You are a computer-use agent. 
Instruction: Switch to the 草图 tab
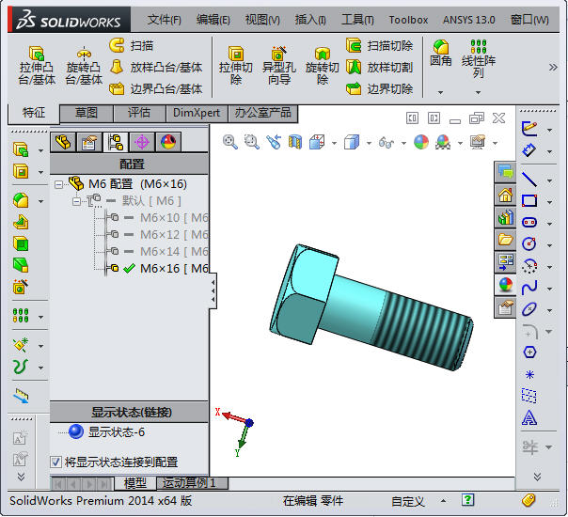(87, 113)
